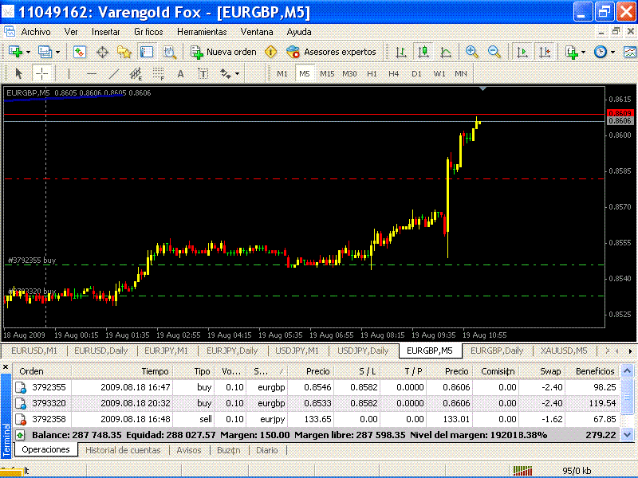Open the Indicators dropdown arrow
Viewport: 638px width, 478px height.
(x=584, y=53)
